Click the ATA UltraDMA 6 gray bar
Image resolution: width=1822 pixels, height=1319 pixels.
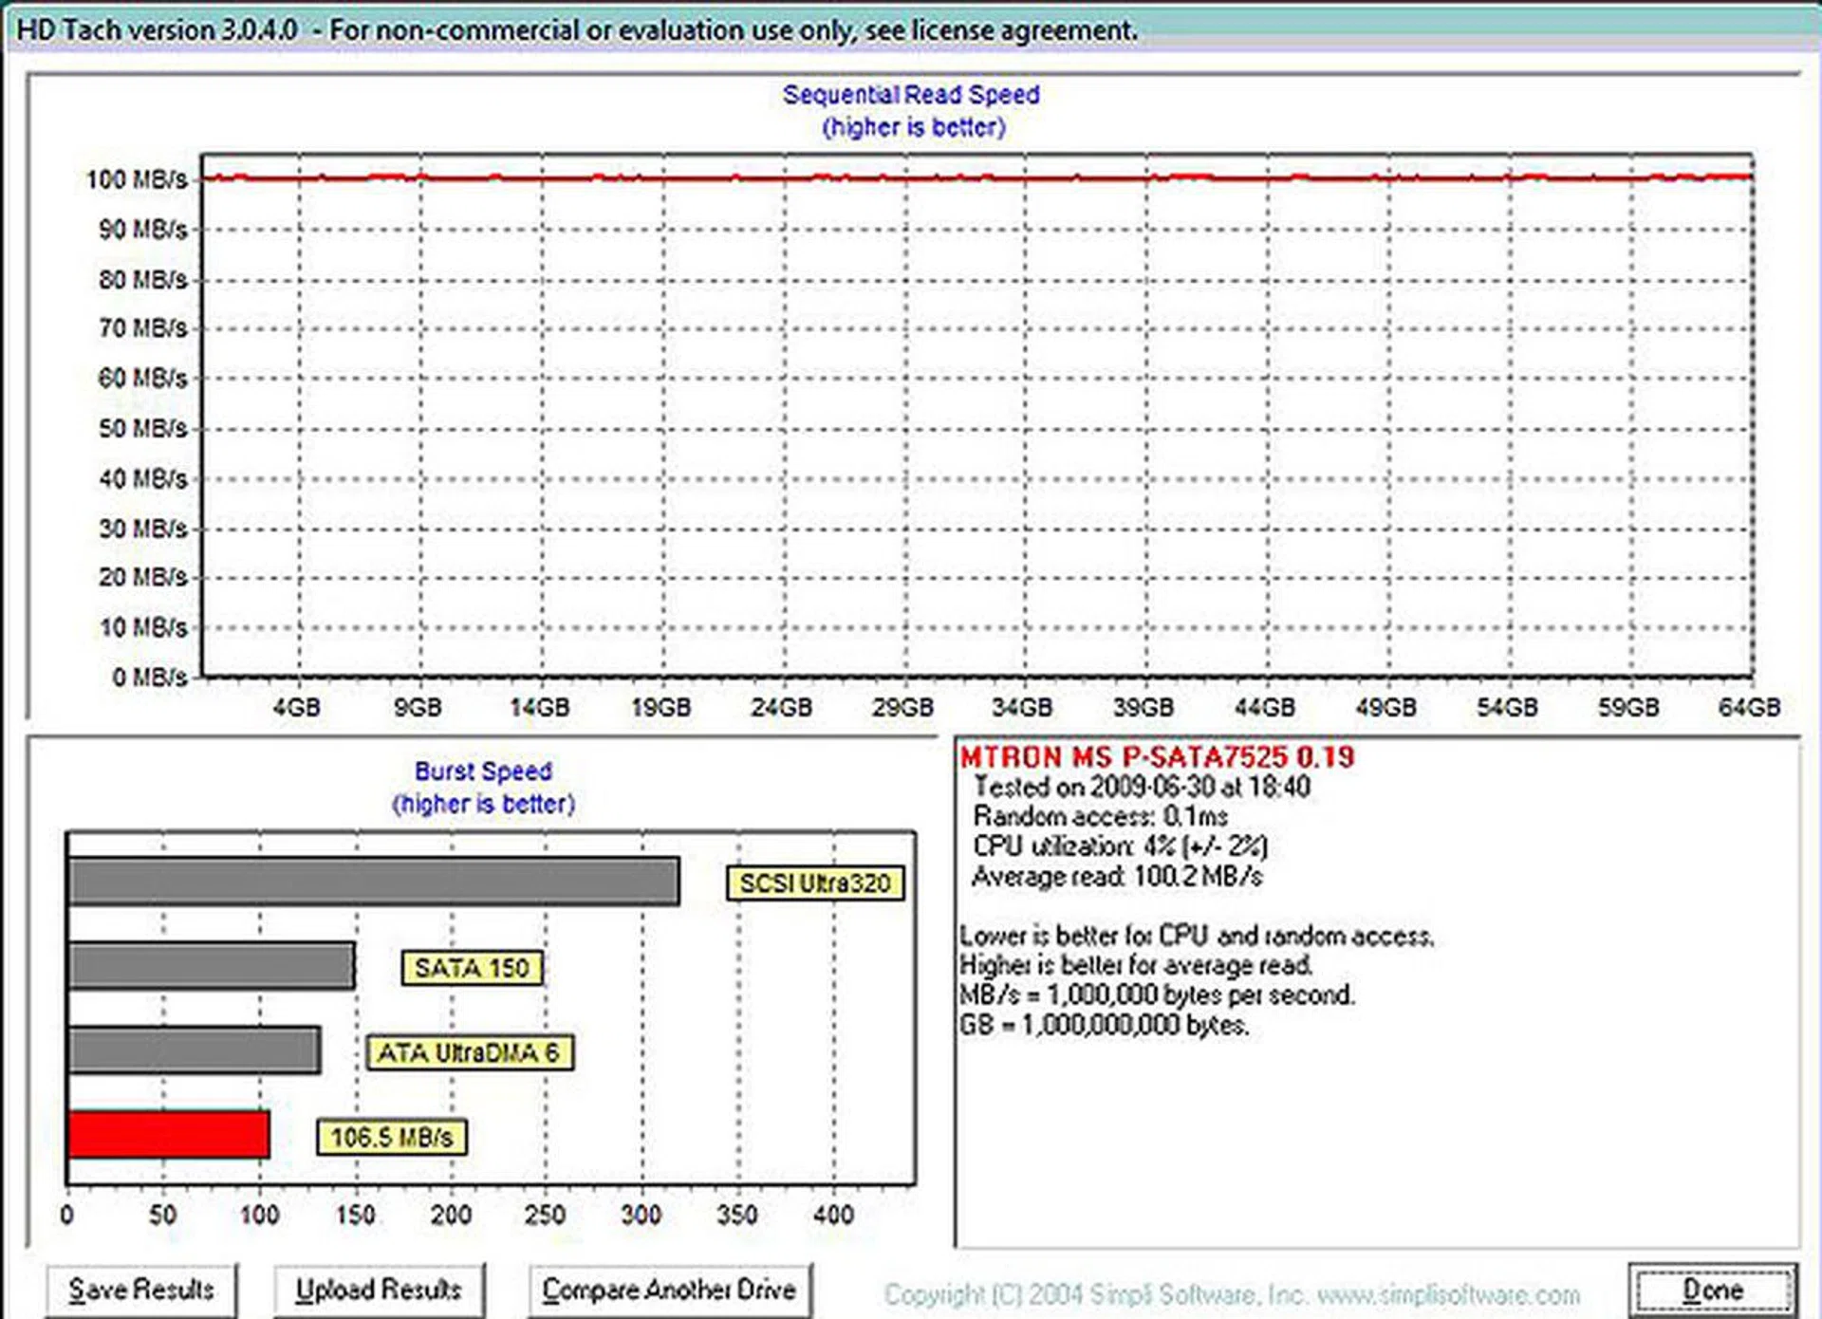coord(195,1050)
